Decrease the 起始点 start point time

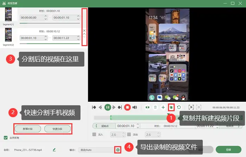coord(138,127)
